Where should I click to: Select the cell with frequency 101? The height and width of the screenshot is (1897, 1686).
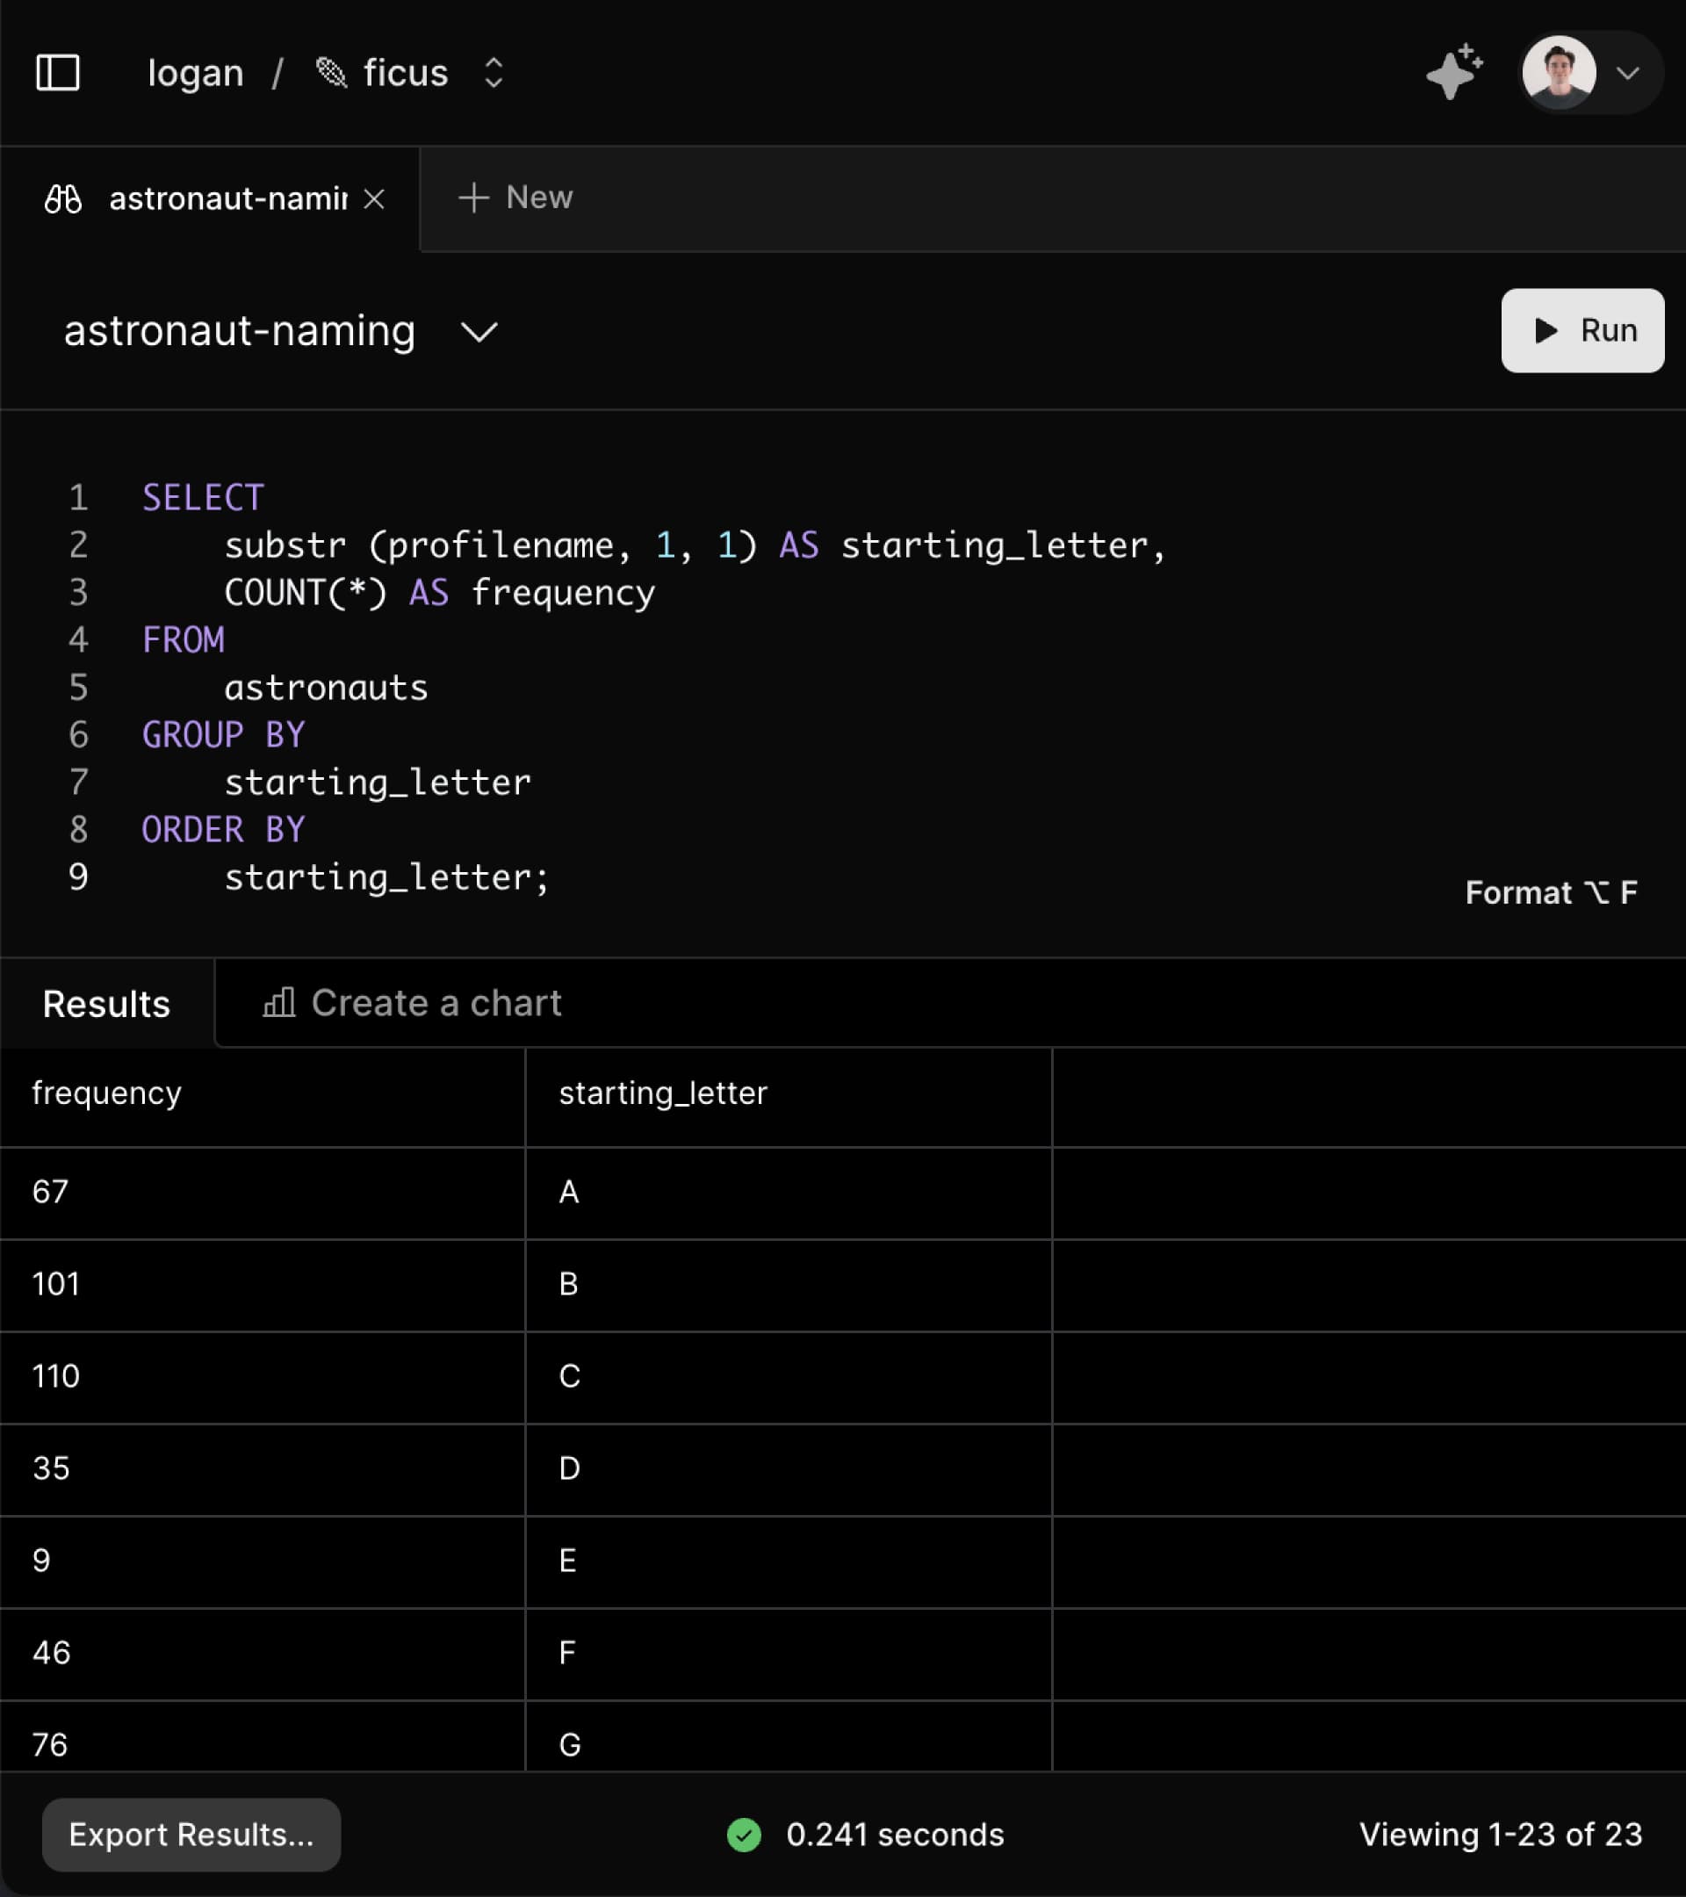pyautogui.click(x=263, y=1285)
